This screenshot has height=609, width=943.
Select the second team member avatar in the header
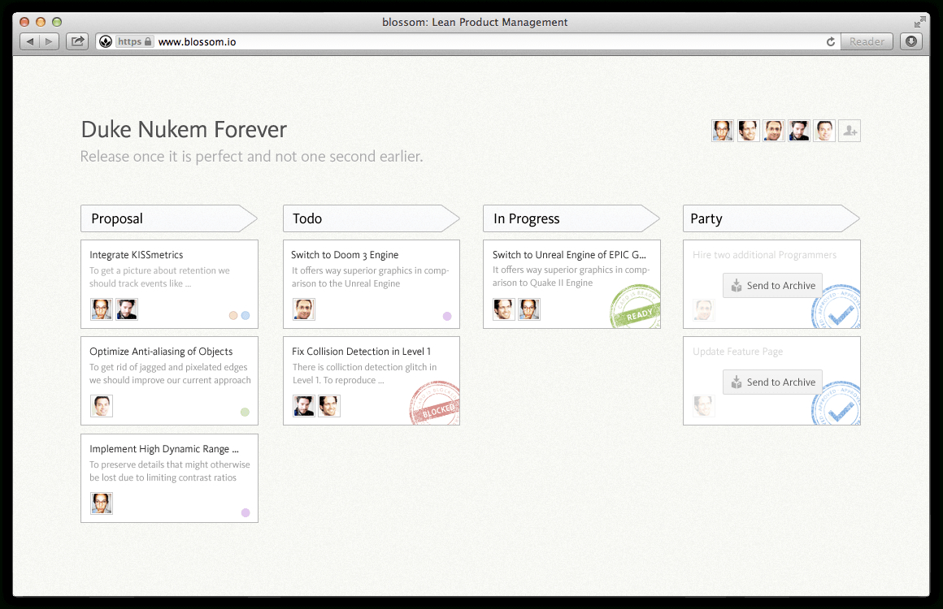(x=748, y=131)
